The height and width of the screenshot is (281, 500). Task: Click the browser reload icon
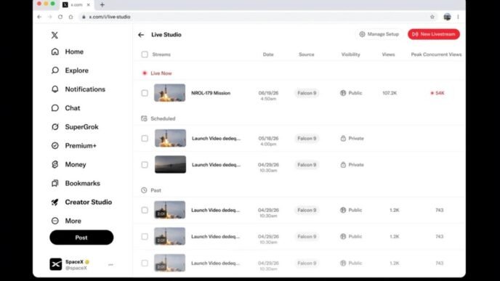pos(60,17)
